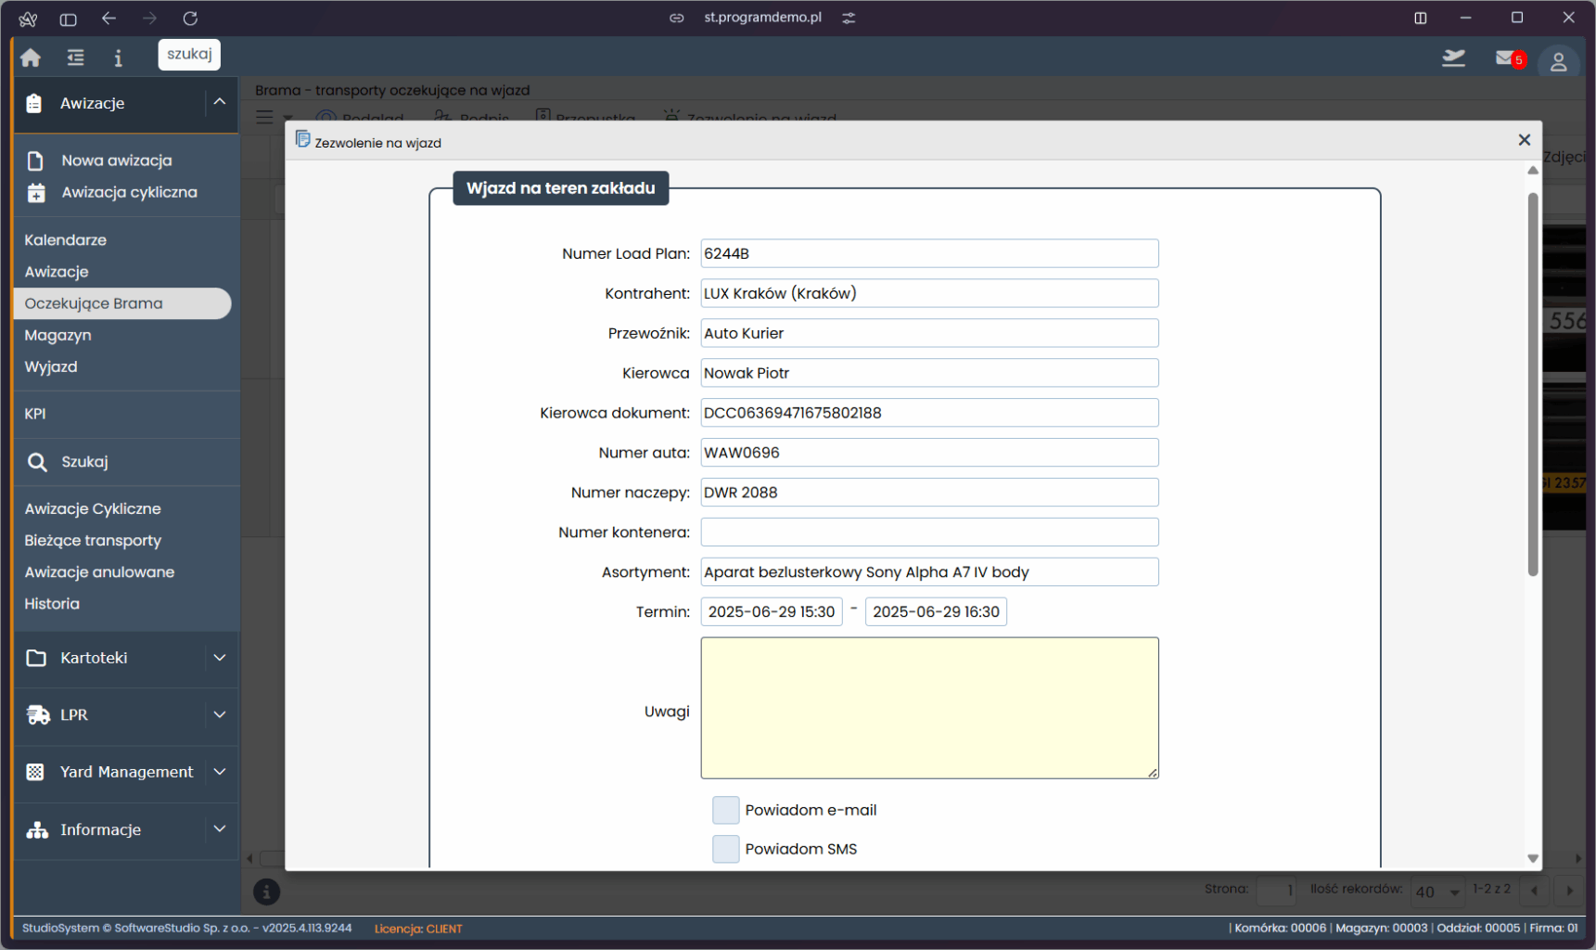Enable the Powiadom e-mail checkbox
Screen dimensions: 1596x950
725,810
